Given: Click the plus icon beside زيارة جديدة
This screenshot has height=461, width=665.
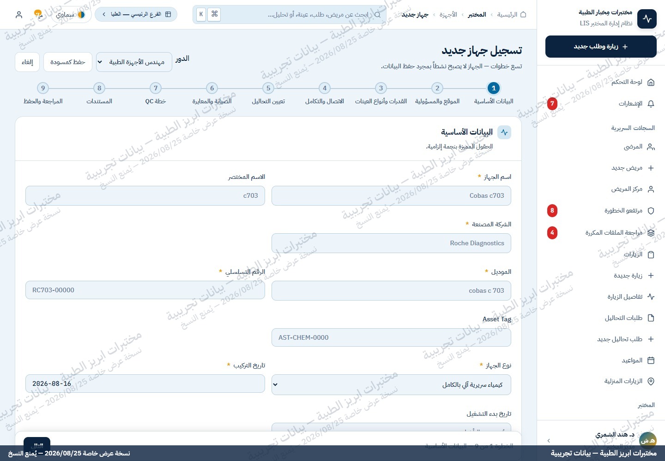Looking at the screenshot, I should point(651,276).
